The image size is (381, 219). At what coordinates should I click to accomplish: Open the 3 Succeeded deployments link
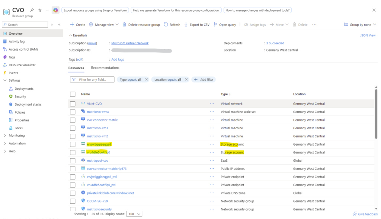(275, 43)
